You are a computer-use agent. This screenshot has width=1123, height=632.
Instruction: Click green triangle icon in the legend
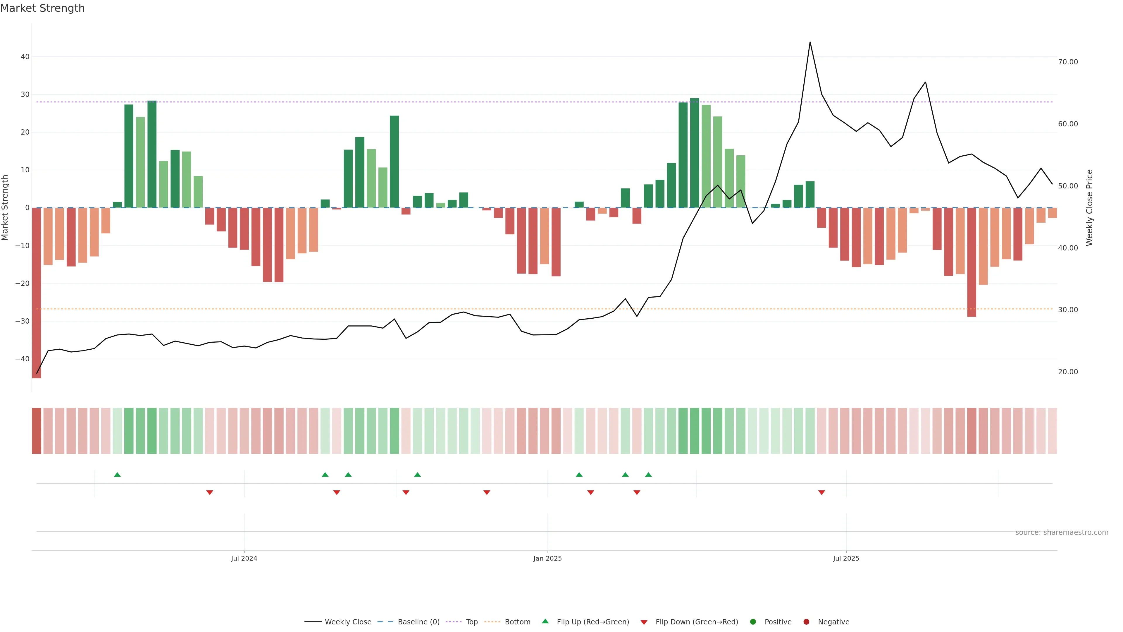pyautogui.click(x=545, y=621)
